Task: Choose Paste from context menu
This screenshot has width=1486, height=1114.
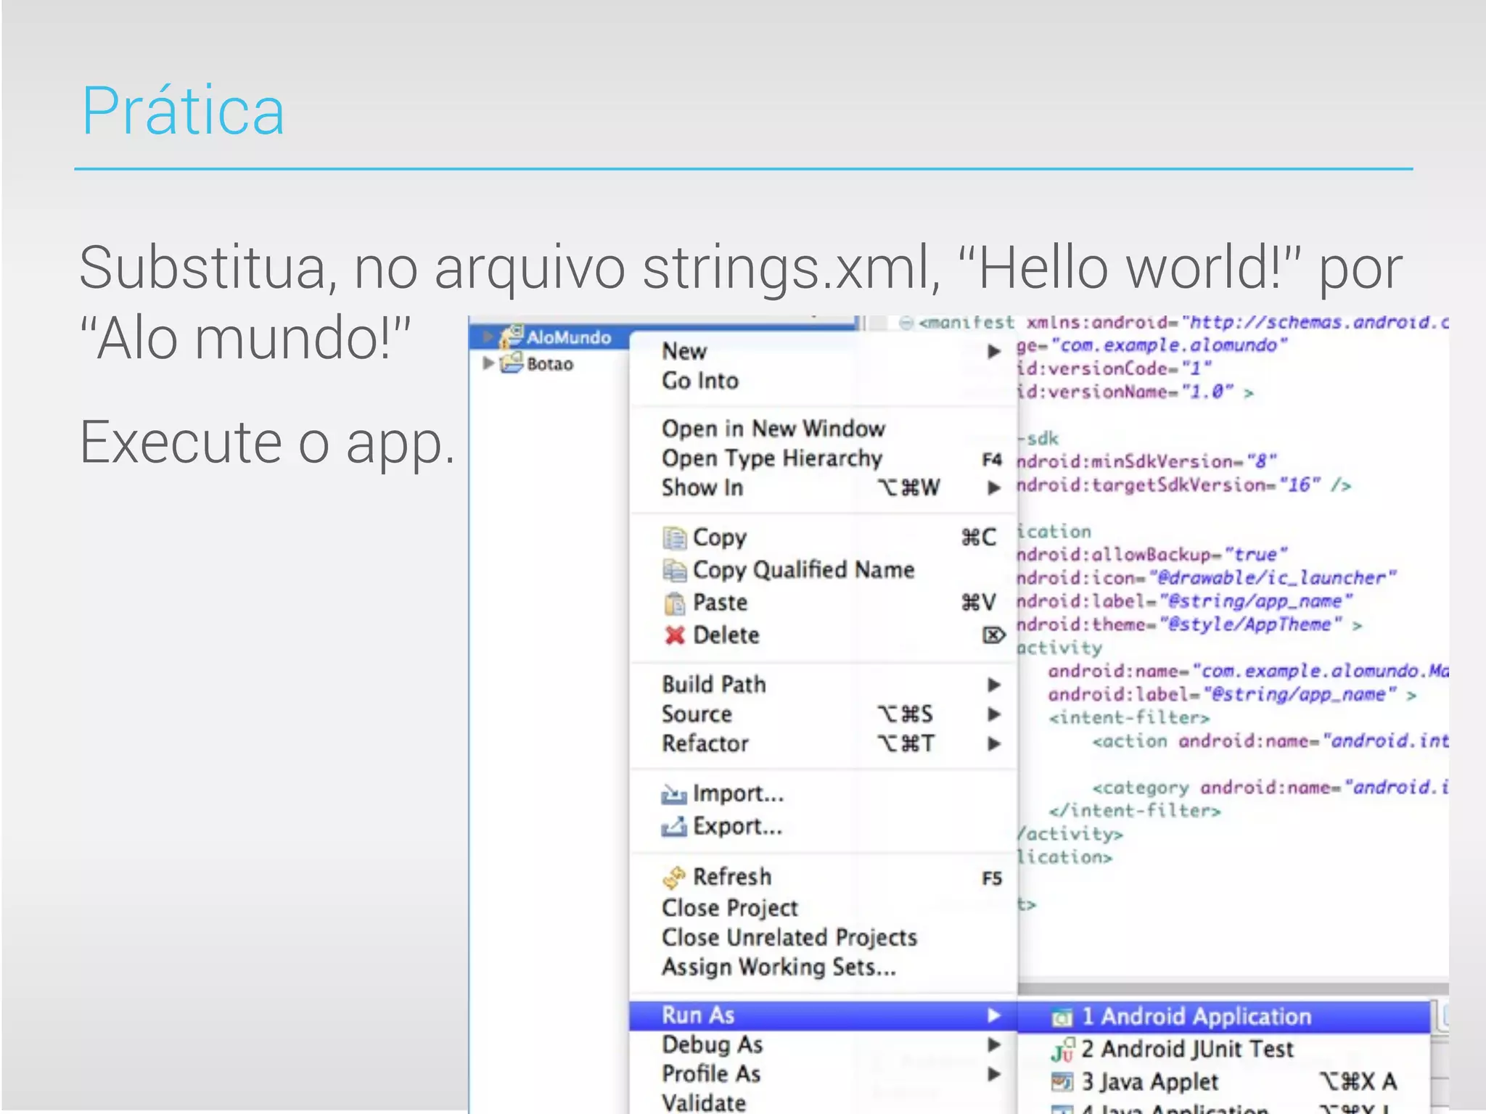Action: [x=824, y=603]
